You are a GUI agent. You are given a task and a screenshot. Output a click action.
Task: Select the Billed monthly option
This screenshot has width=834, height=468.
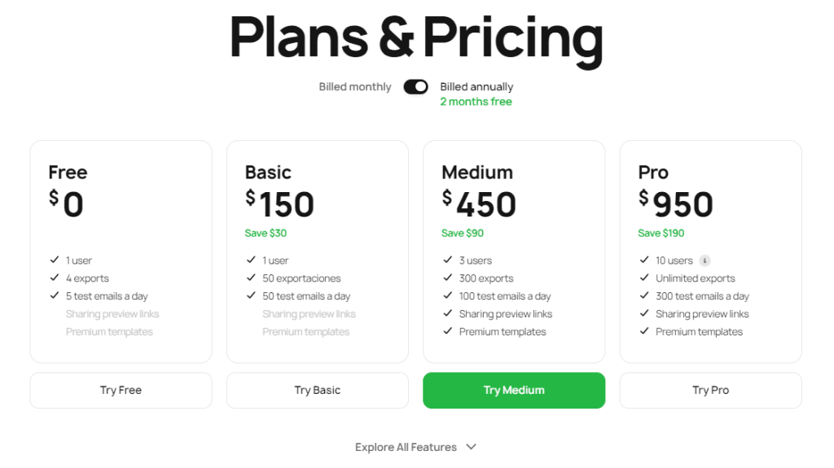point(355,87)
